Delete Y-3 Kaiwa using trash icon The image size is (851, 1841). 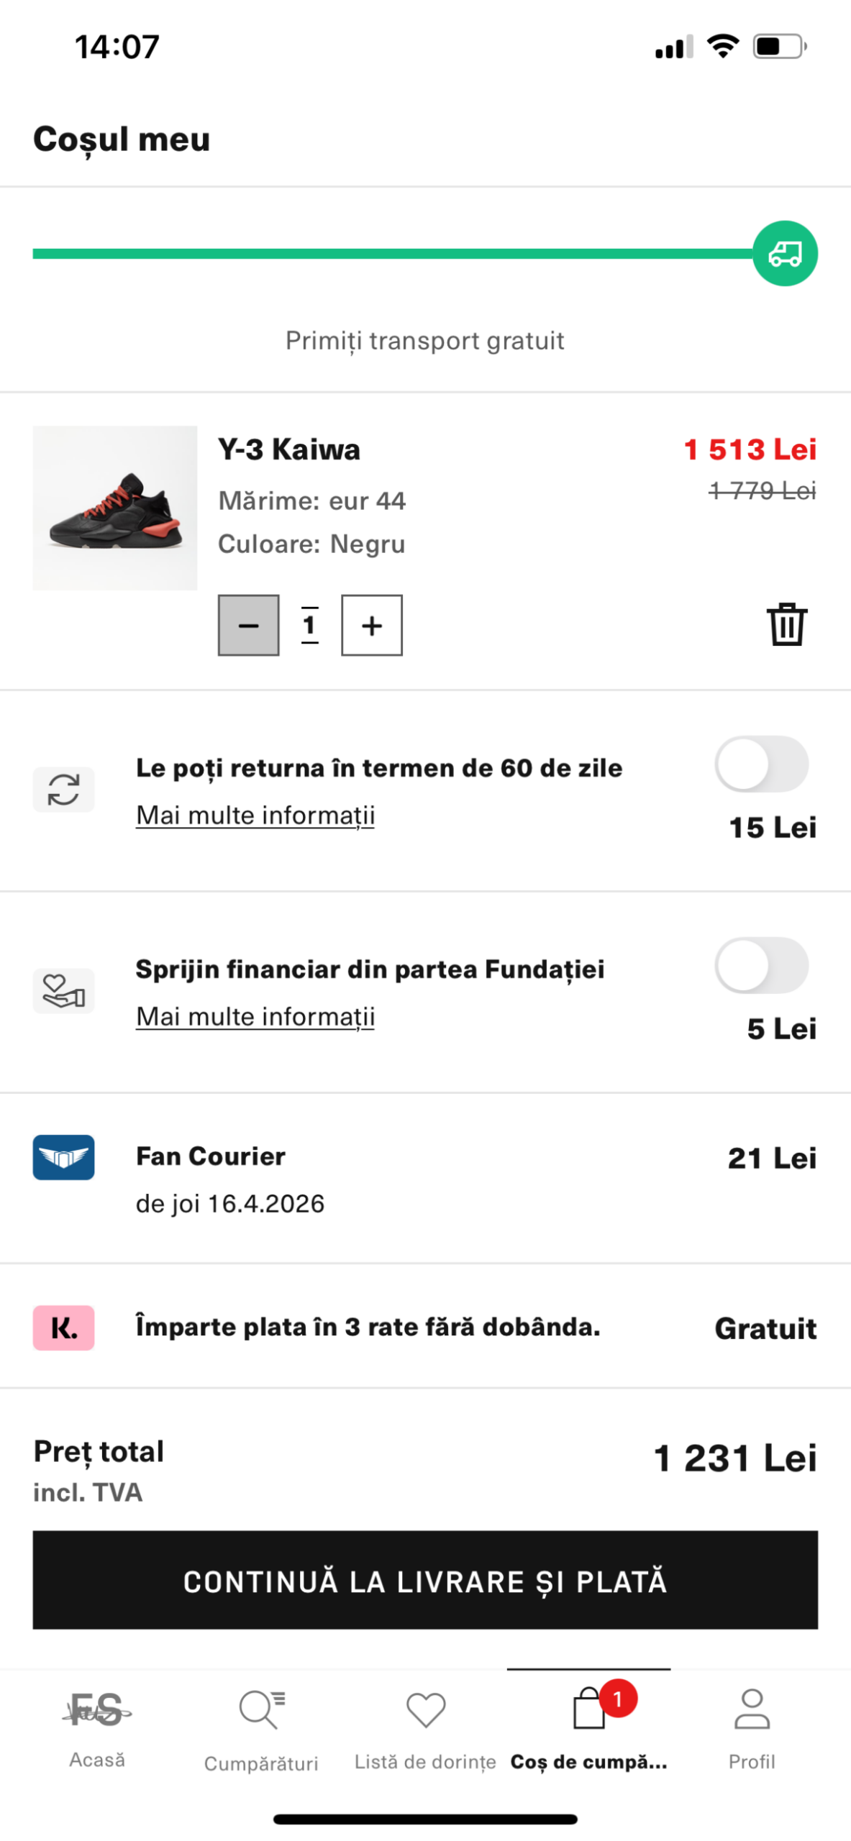(x=786, y=624)
